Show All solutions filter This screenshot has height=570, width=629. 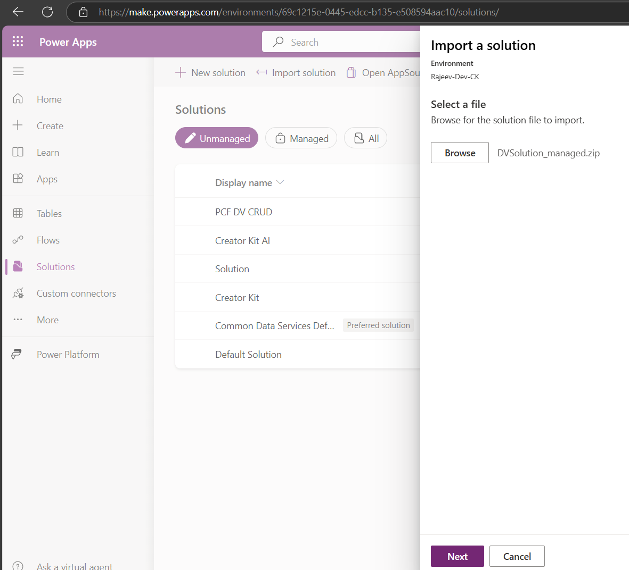(x=365, y=138)
